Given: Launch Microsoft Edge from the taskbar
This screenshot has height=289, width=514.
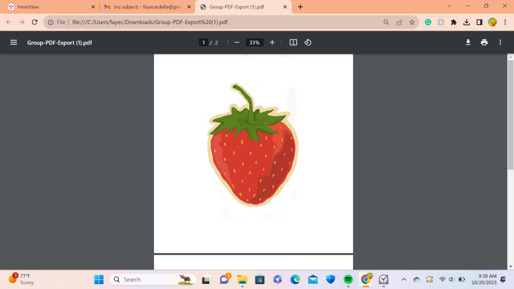Looking at the screenshot, I should tap(295, 279).
